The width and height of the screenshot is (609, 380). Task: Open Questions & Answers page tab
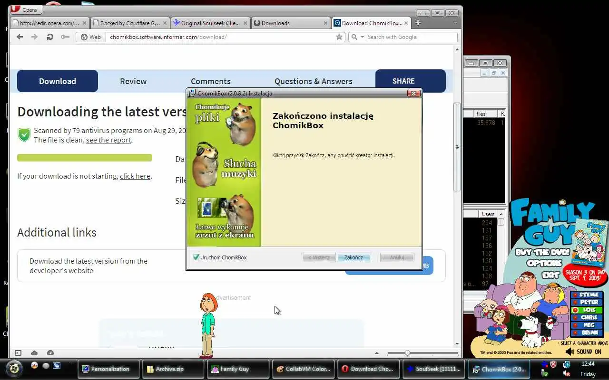click(x=314, y=81)
